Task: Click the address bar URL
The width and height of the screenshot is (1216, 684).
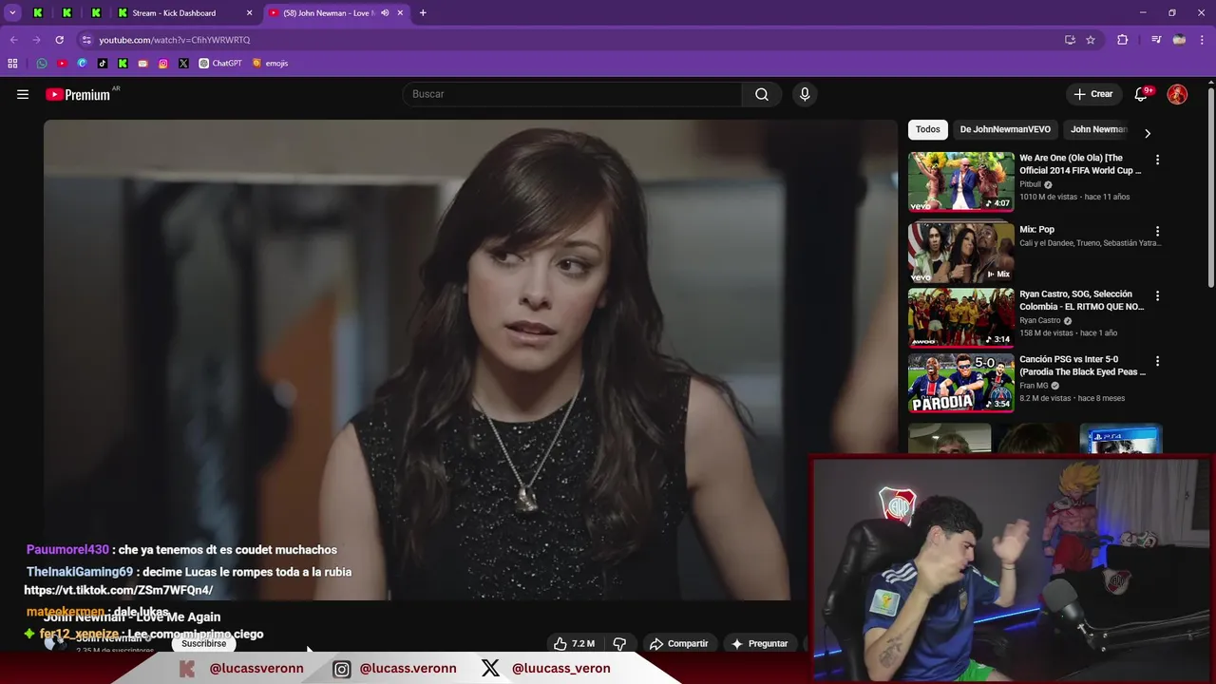Action: pos(175,40)
